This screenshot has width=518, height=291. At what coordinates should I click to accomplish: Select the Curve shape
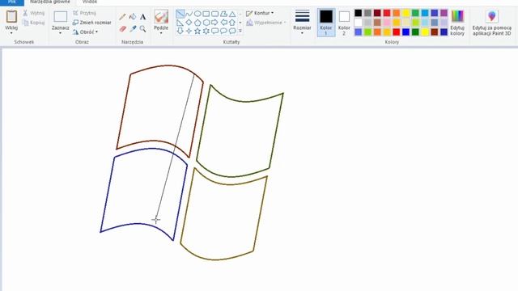189,14
